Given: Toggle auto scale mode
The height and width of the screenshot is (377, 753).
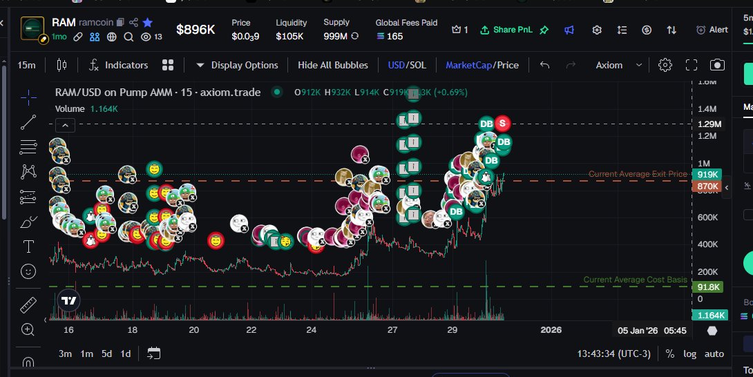Looking at the screenshot, I should click(x=714, y=354).
